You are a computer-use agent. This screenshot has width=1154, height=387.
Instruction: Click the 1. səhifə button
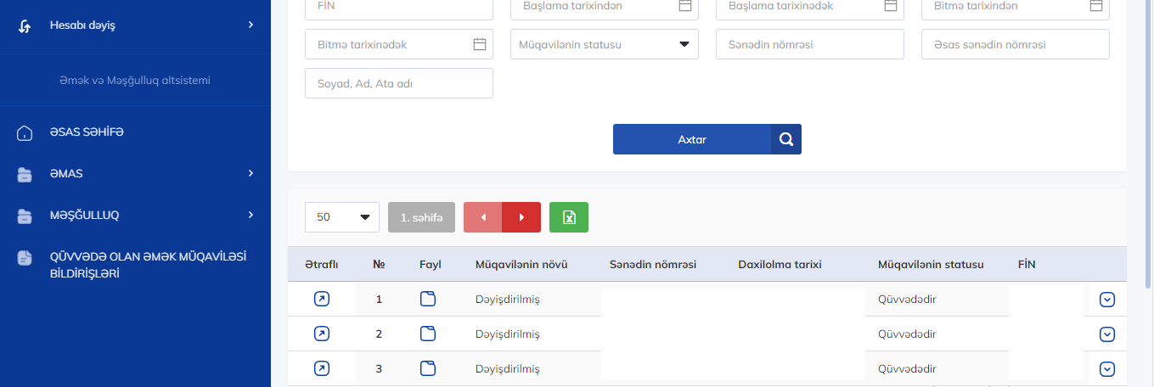[421, 217]
